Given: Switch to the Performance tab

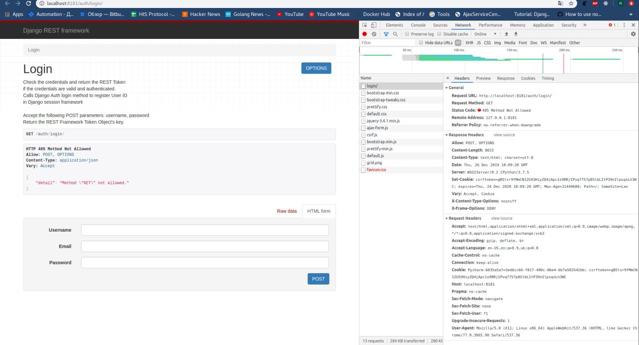Looking at the screenshot, I should click(490, 25).
